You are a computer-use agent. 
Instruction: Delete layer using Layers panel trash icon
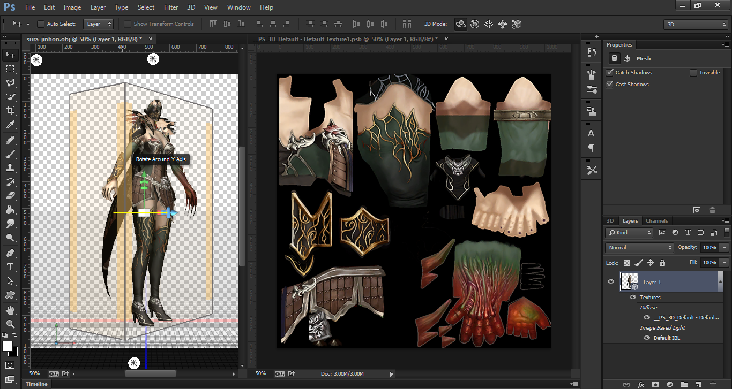click(713, 385)
